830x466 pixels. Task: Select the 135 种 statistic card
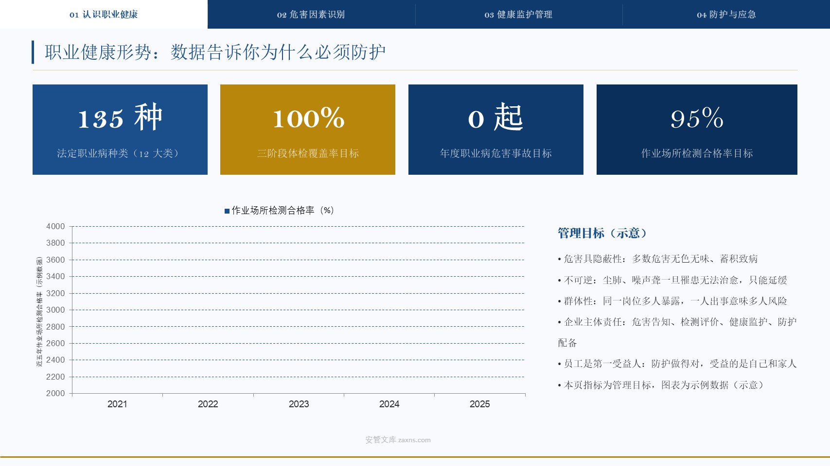pyautogui.click(x=120, y=130)
